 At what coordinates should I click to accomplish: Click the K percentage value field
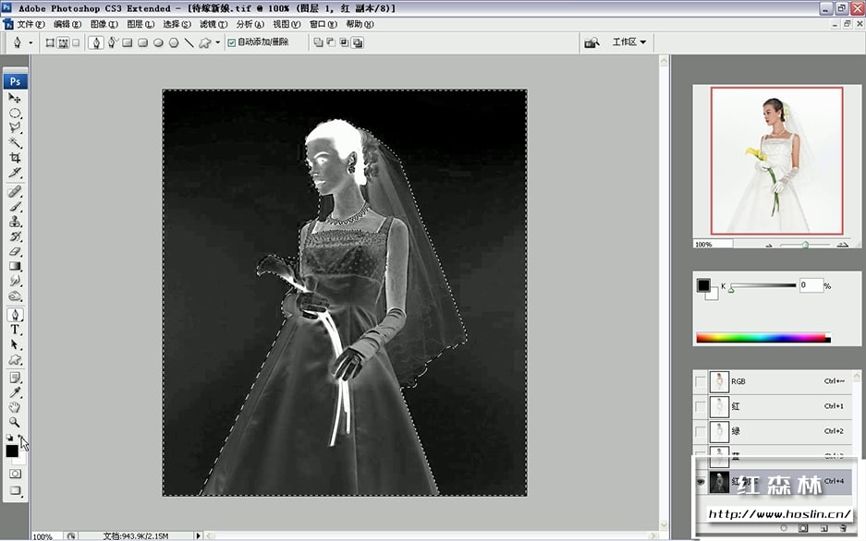811,285
